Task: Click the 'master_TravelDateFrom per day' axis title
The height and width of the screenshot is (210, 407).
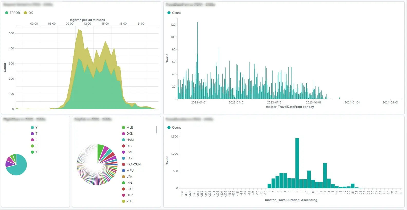Action: click(290, 107)
